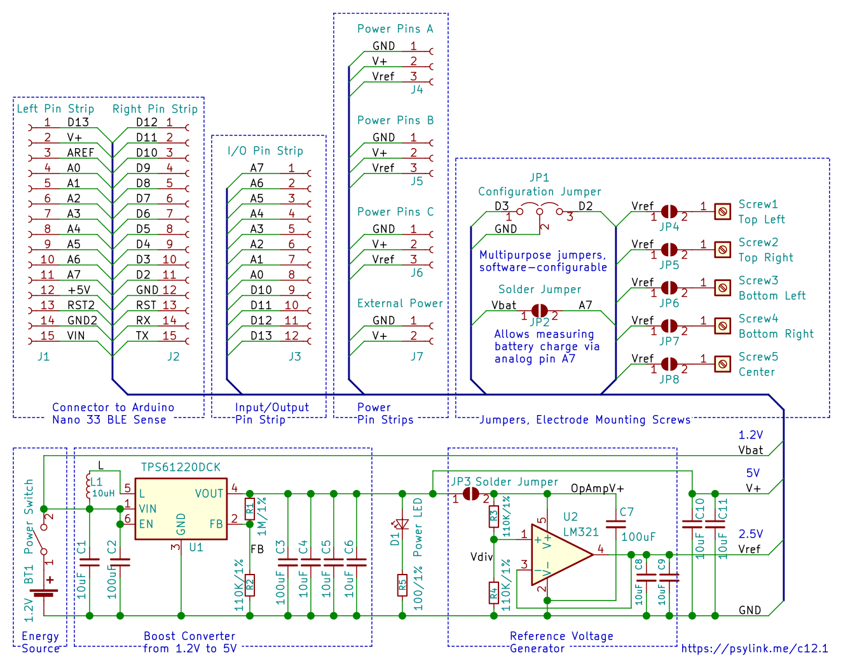Viewport: 843px width, 668px height.
Task: Select the Screw4 Bottom Right terminal symbol
Action: point(722,326)
